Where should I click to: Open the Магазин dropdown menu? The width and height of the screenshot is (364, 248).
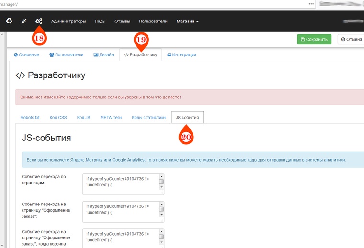pos(187,21)
